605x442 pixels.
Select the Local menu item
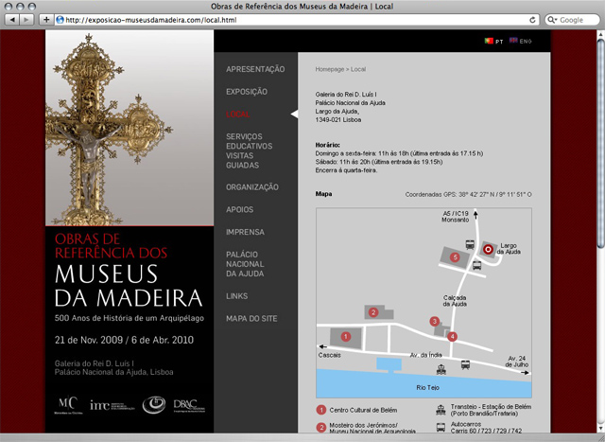click(237, 114)
